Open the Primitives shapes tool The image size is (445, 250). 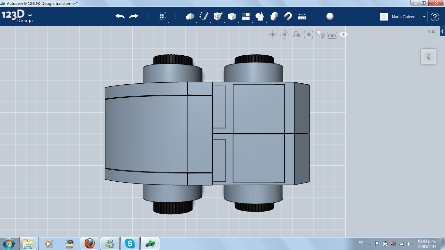[x=190, y=16]
